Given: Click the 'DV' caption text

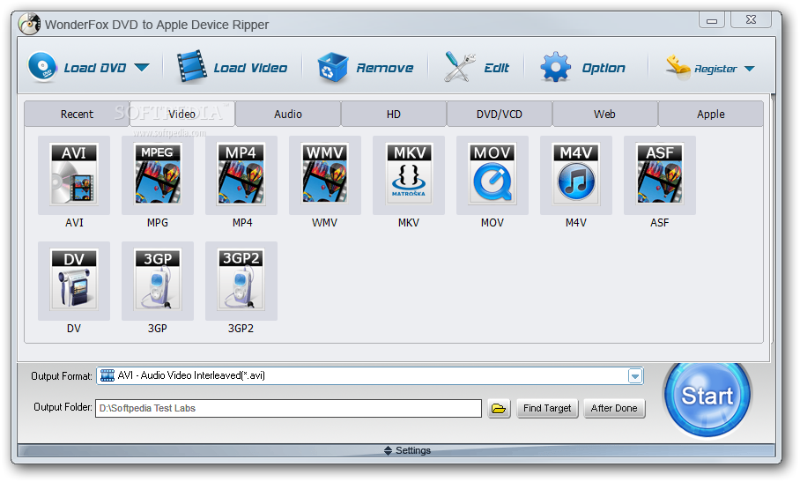Looking at the screenshot, I should pyautogui.click(x=74, y=329).
